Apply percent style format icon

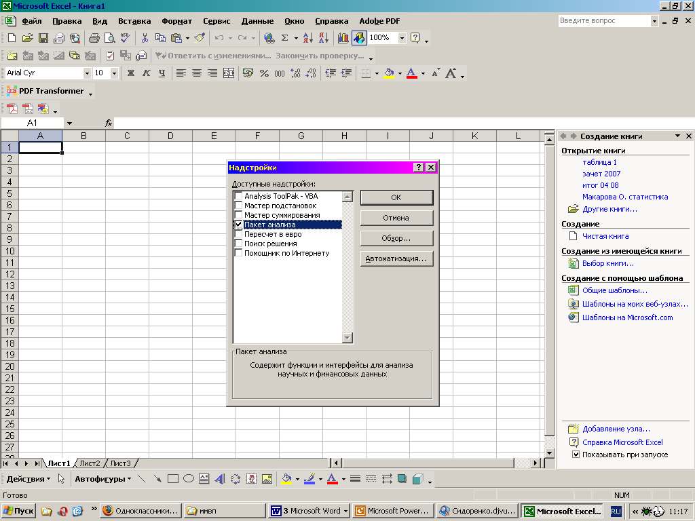tap(264, 73)
